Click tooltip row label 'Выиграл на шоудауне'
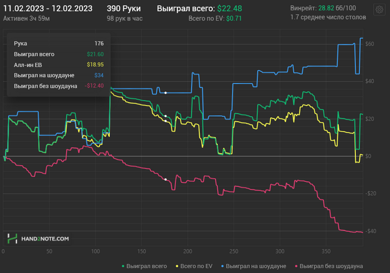This screenshot has height=273, width=390. tap(44, 75)
